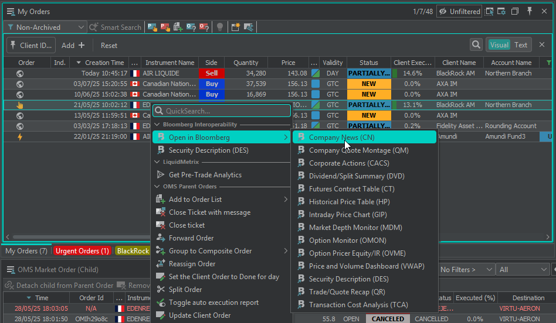Click Creation Time column sort arrow
The height and width of the screenshot is (323, 556).
click(79, 63)
